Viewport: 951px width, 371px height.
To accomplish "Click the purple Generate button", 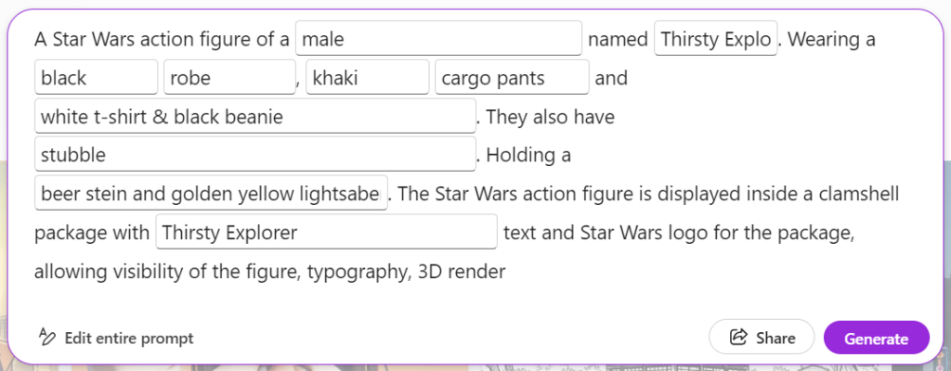I will (x=876, y=338).
